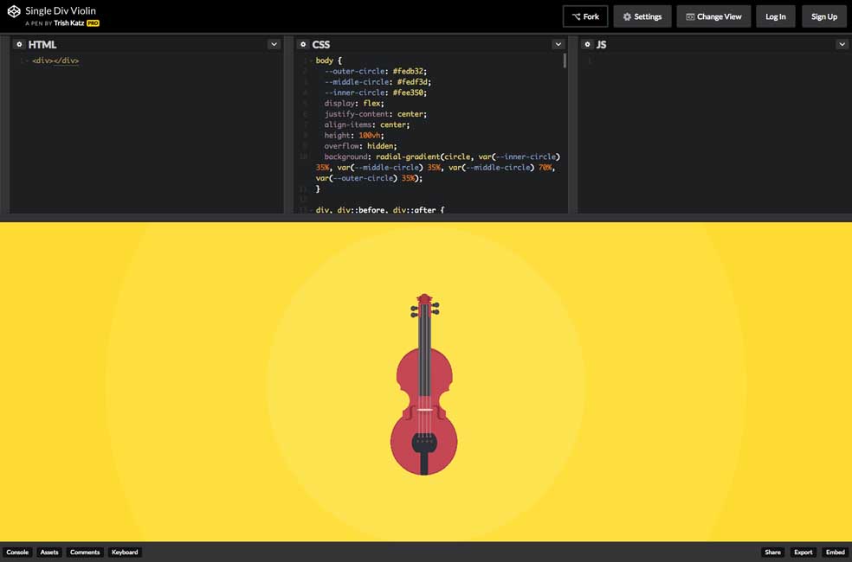Open the Embed option

[835, 552]
